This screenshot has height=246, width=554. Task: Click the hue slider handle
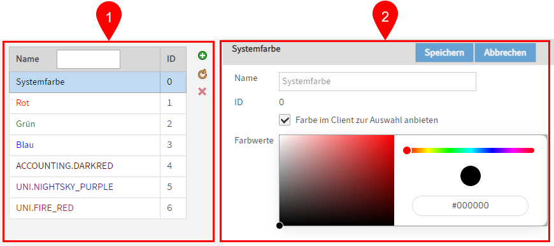pyautogui.click(x=407, y=150)
